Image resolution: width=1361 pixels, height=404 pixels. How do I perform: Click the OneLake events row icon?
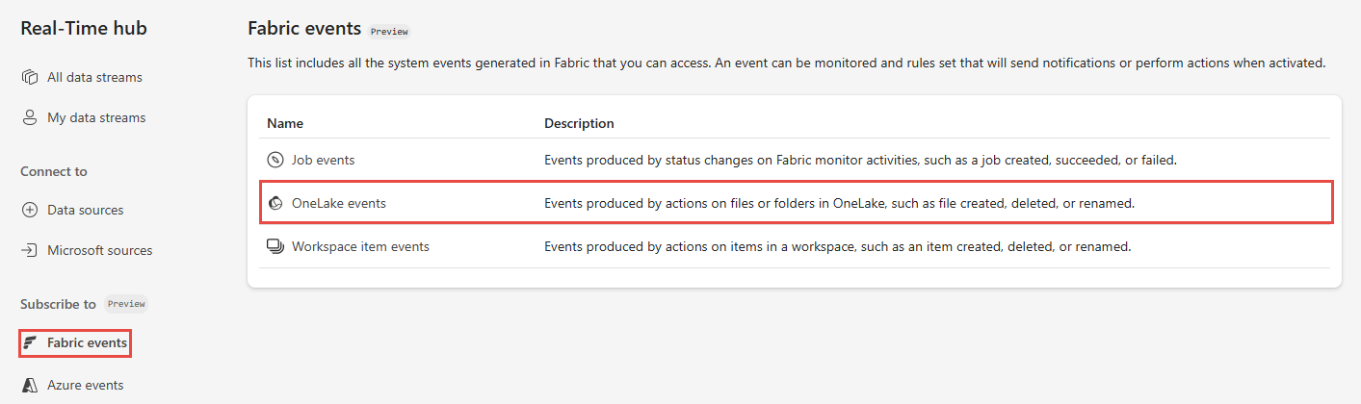(x=275, y=203)
